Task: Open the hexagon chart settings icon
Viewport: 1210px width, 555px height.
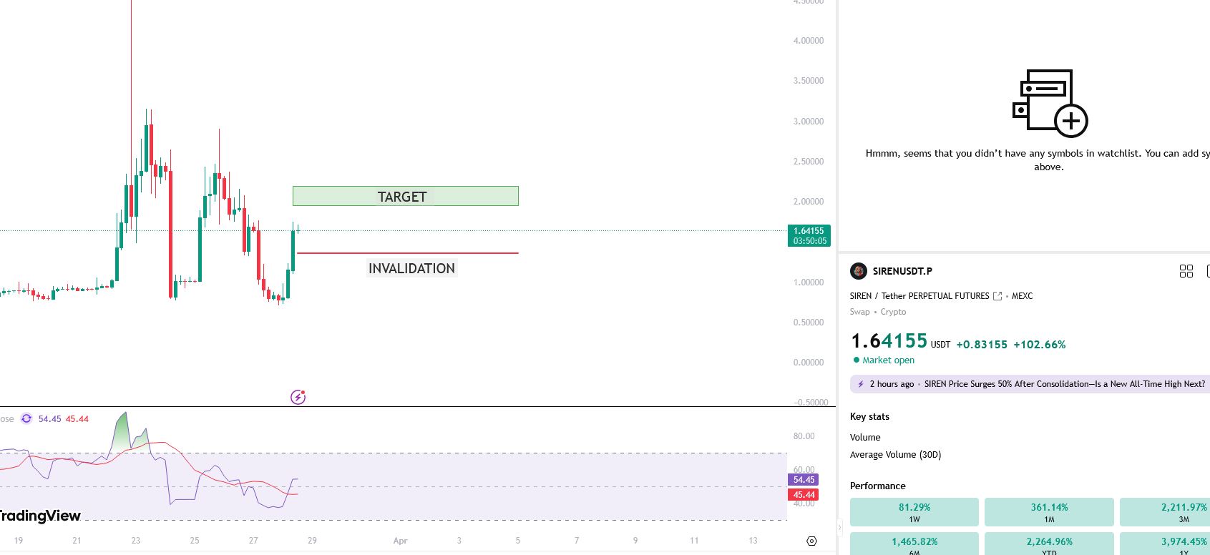Action: click(811, 541)
